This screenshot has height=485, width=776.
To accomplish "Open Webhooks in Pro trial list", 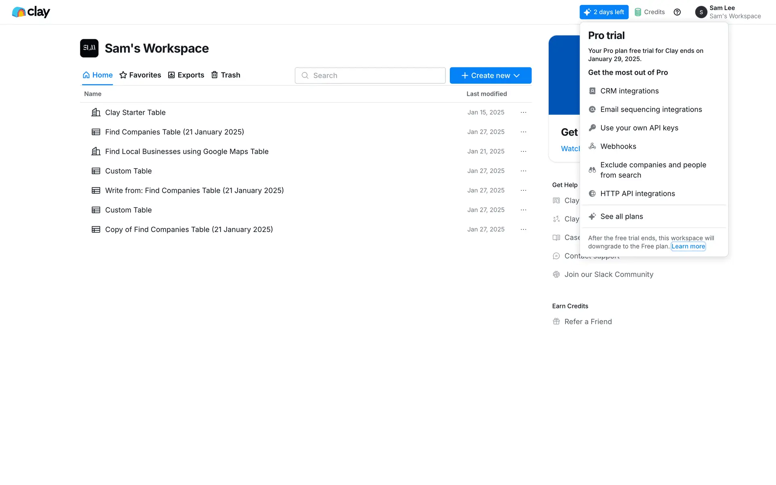I will click(x=618, y=146).
